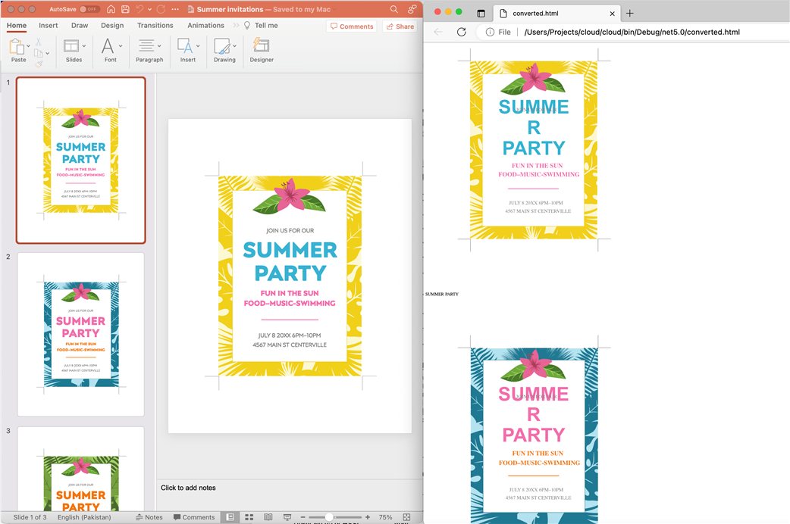Open the Transitions ribbon tab
The height and width of the screenshot is (524, 790).
(x=155, y=26)
